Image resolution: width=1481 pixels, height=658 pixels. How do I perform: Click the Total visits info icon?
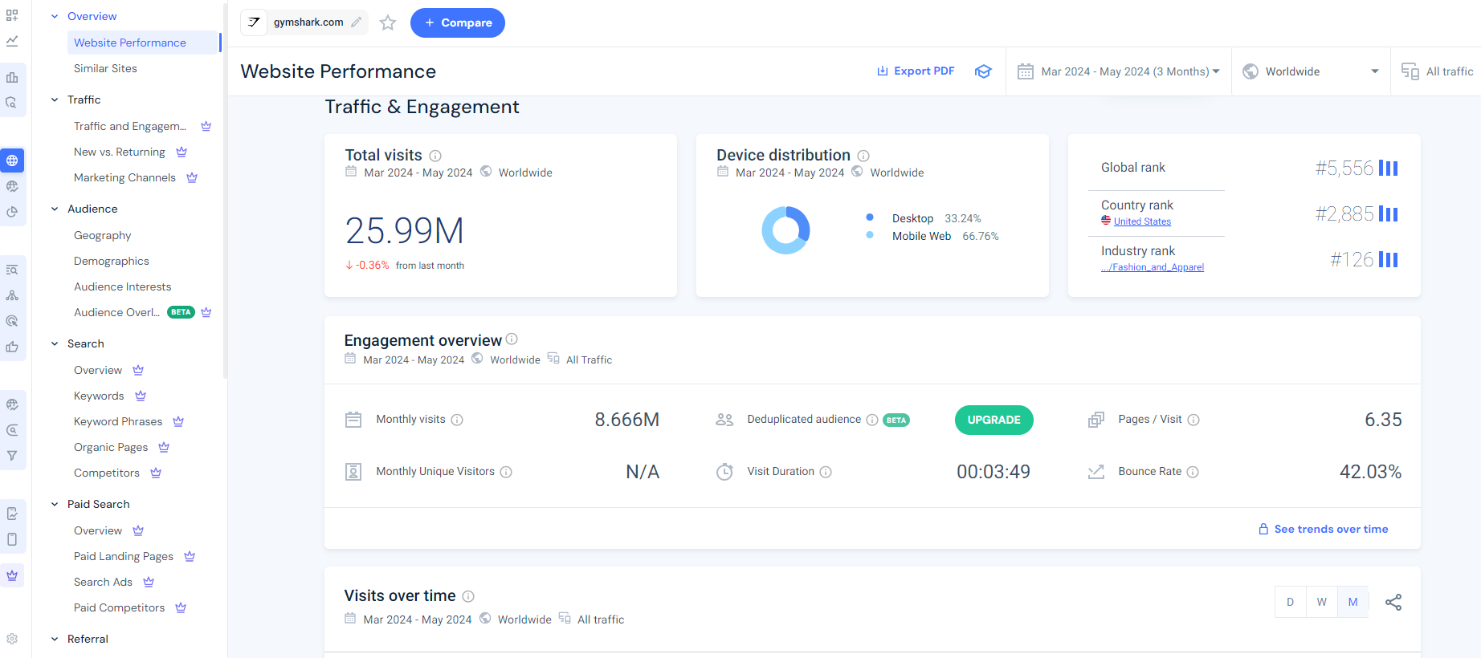tap(435, 156)
